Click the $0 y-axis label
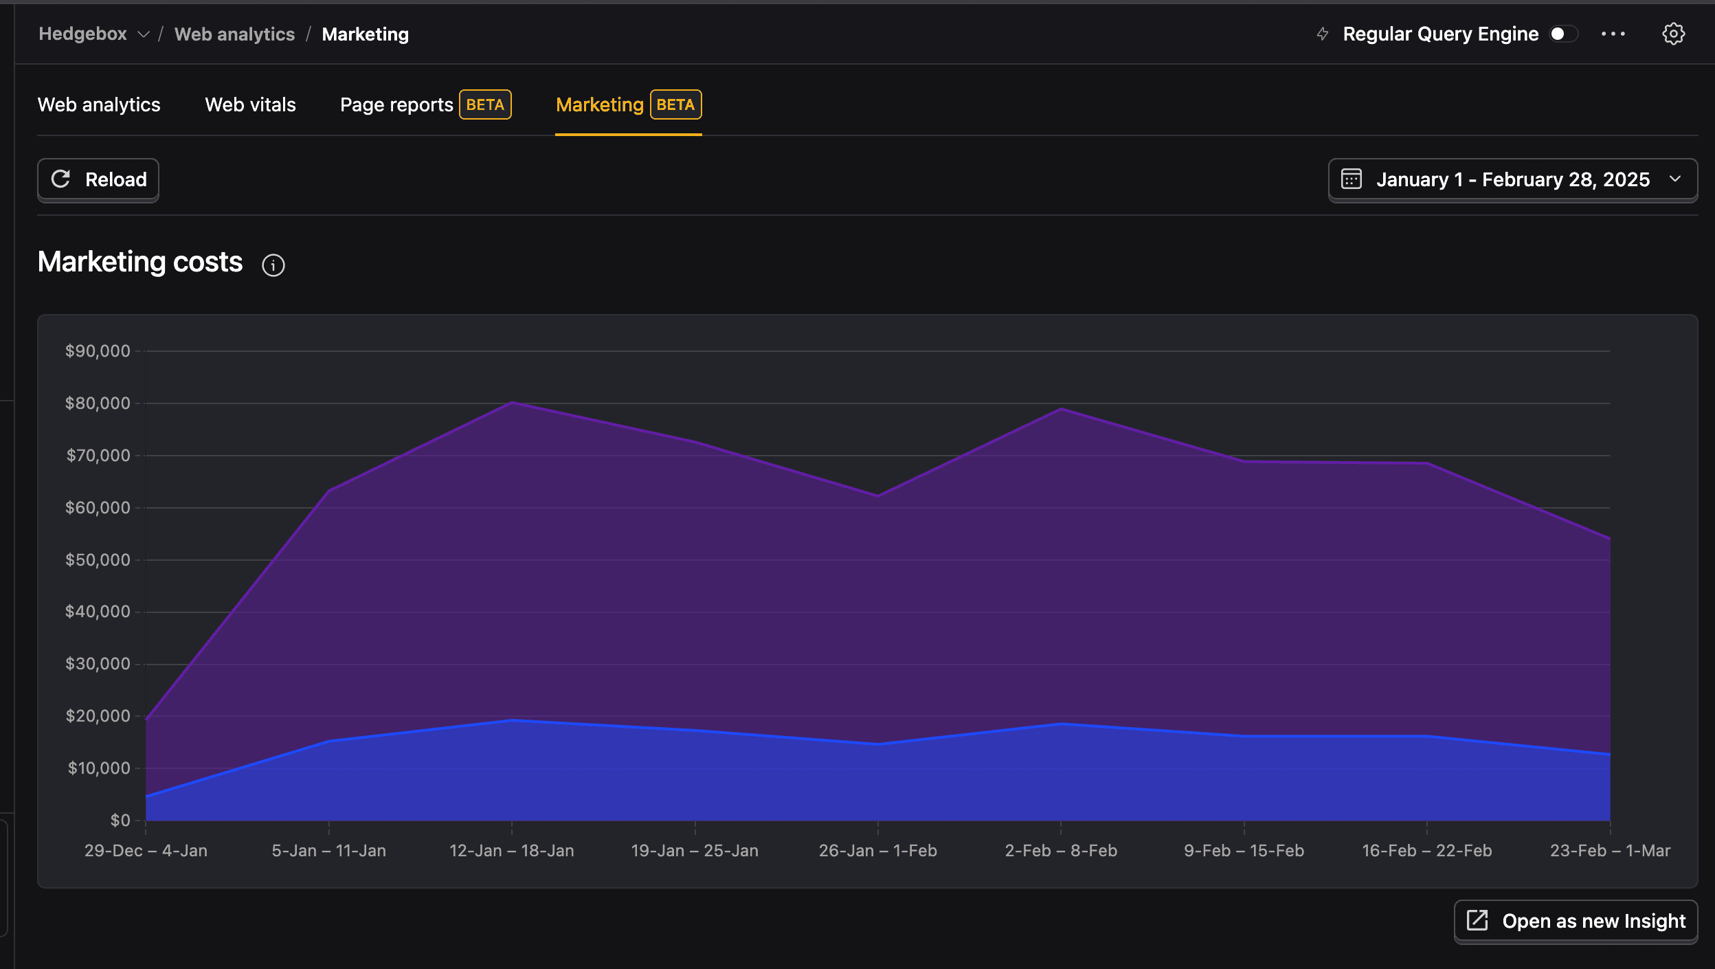Screen dimensions: 1715x969 [120, 821]
